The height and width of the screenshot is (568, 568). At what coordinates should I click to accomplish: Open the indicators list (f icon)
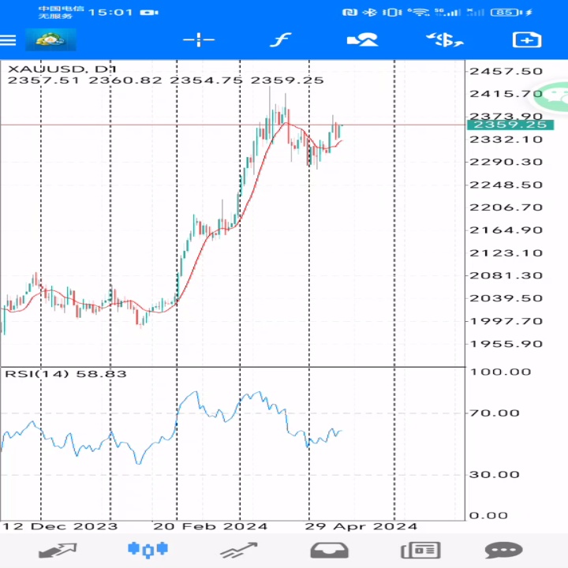(280, 40)
